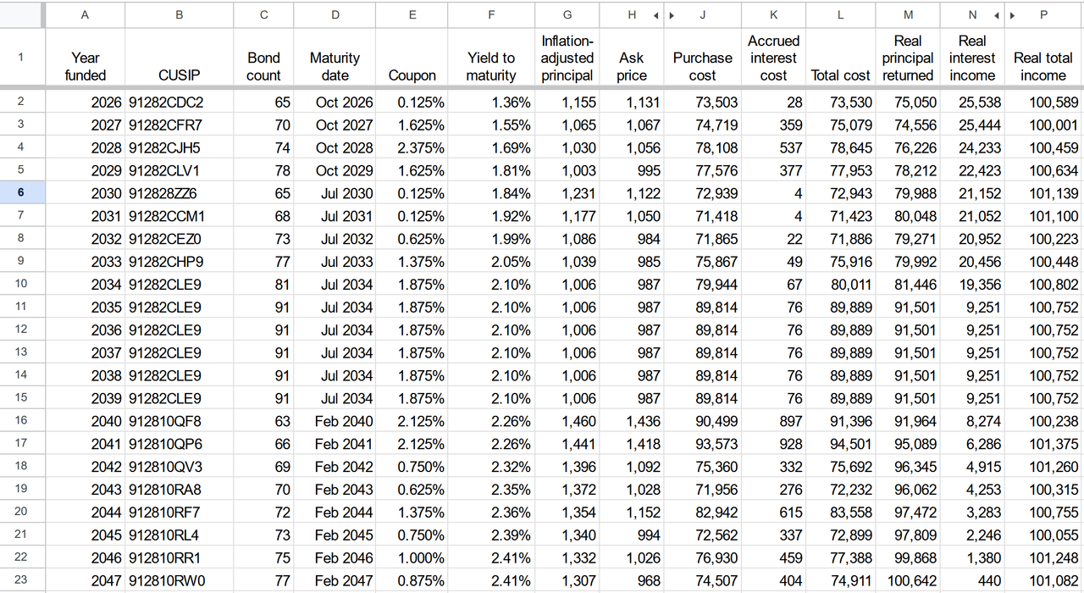Click the 'Real principal returned' header cell

click(x=908, y=58)
